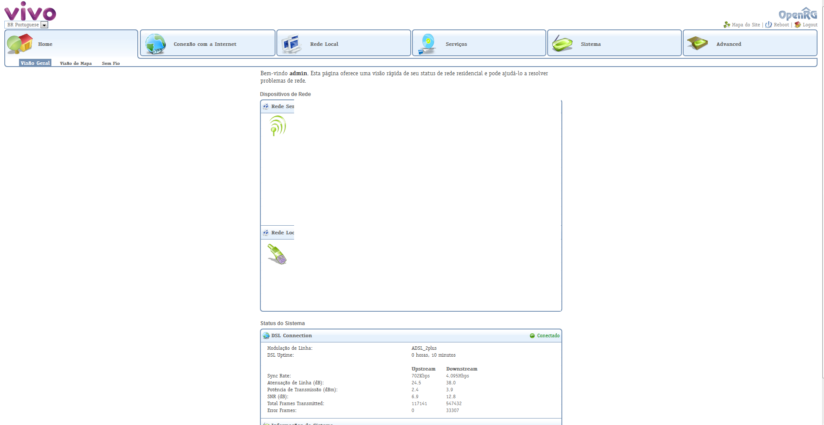Click the 547432 downstream frames value
The height and width of the screenshot is (425, 824).
[x=454, y=404]
